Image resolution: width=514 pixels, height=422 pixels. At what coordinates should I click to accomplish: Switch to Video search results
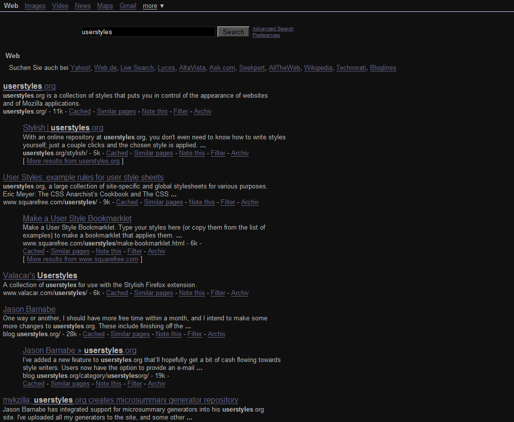click(x=60, y=6)
